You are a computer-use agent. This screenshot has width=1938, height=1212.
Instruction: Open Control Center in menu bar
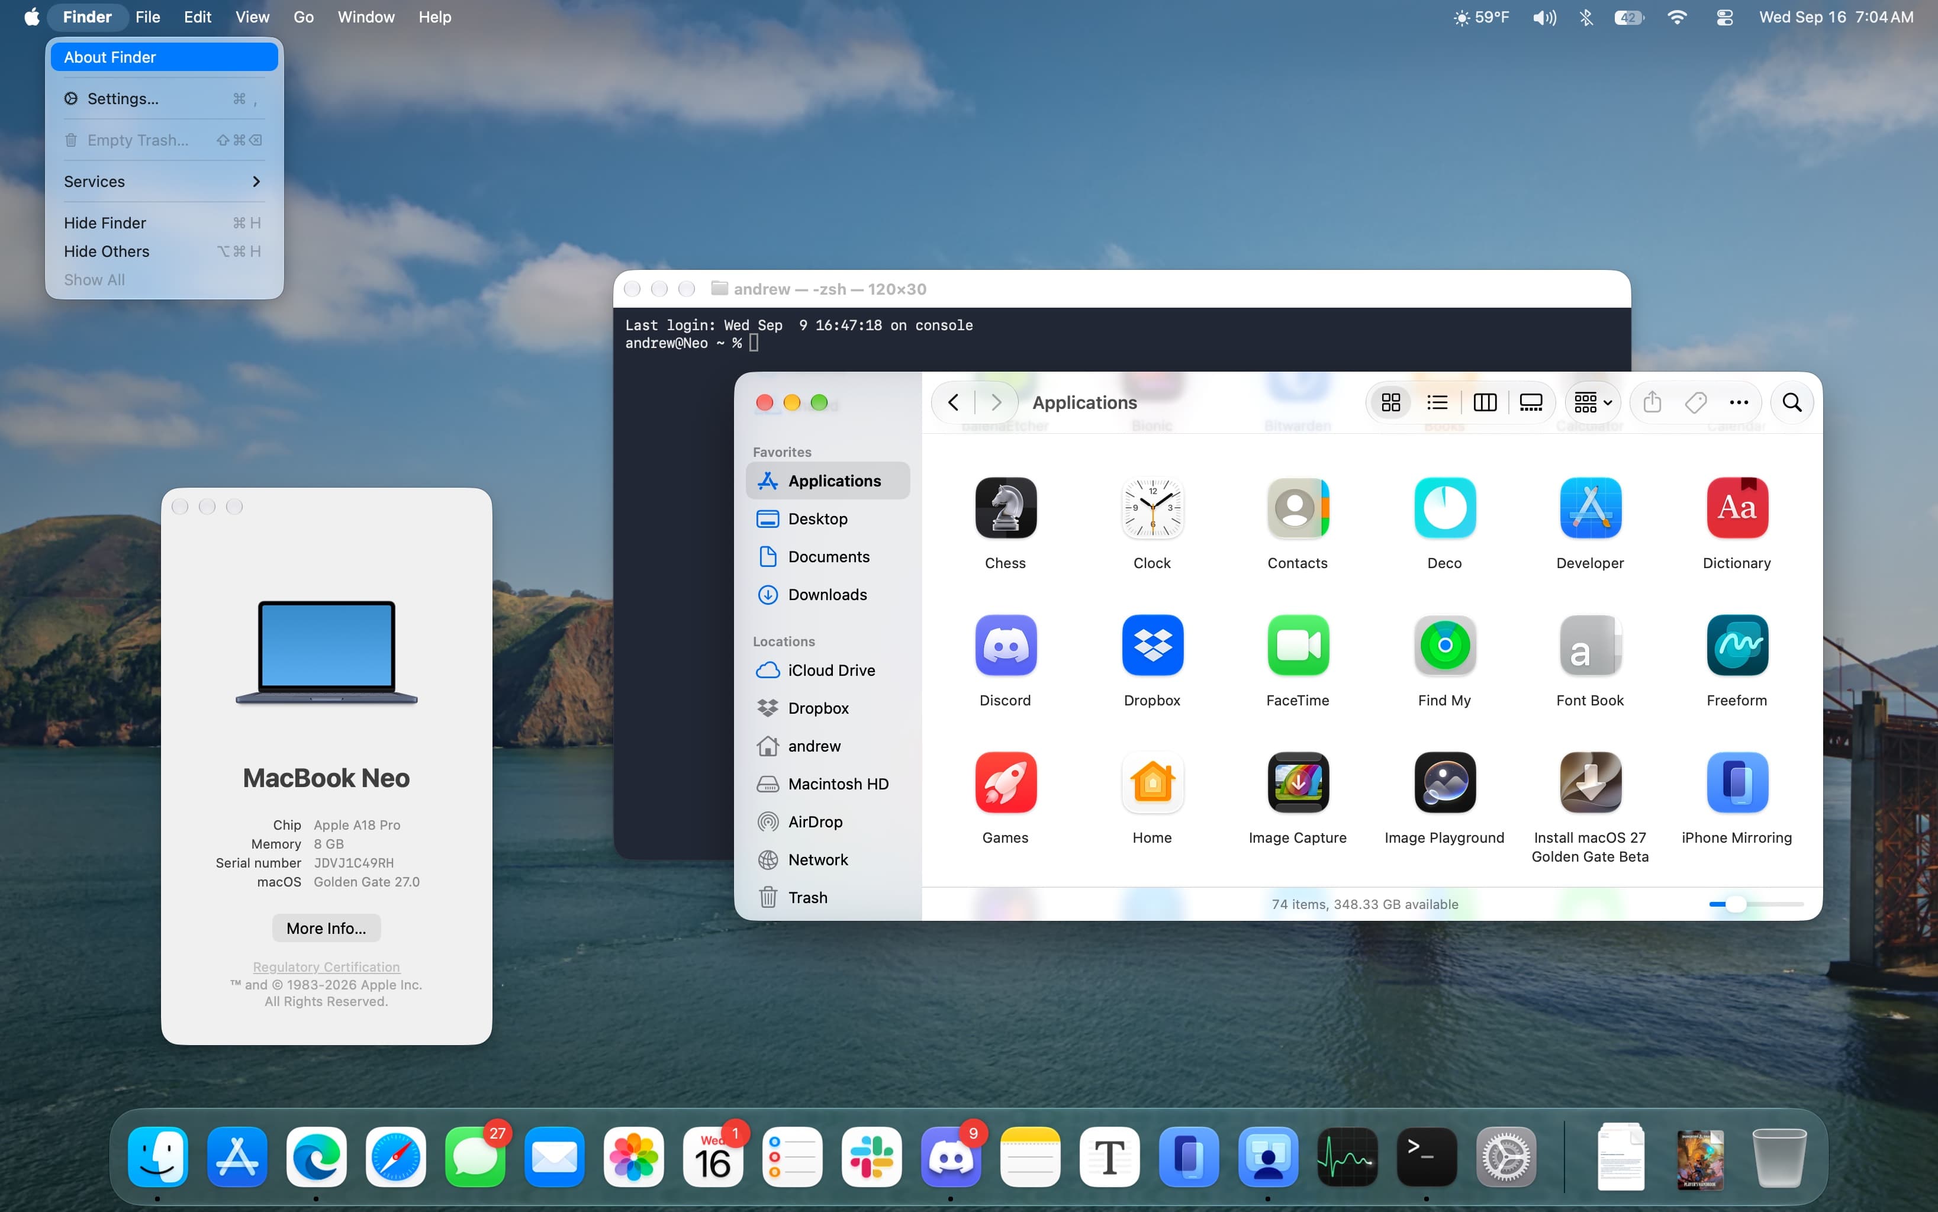1725,17
